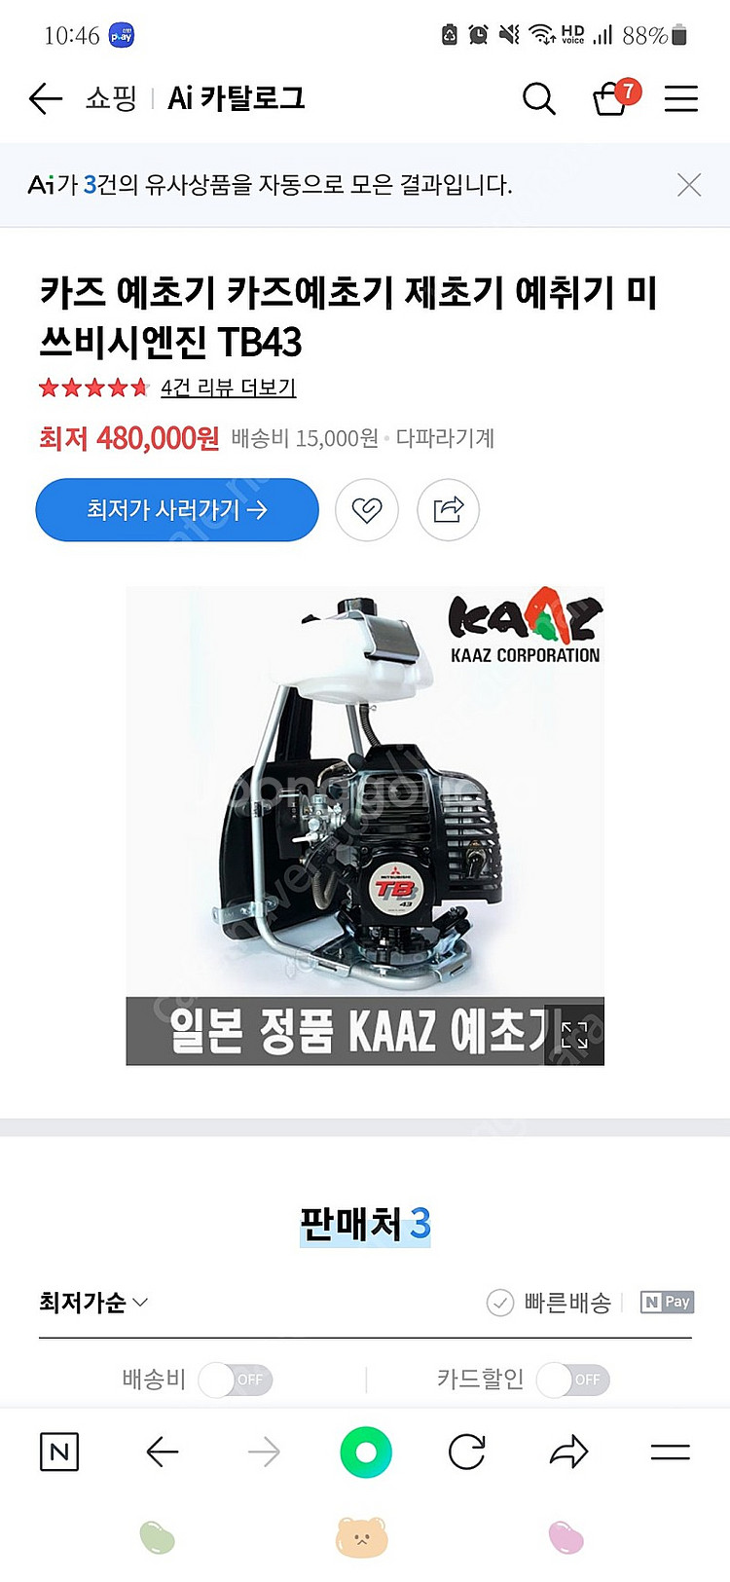The height and width of the screenshot is (1582, 730).
Task: Tap the share icon button
Action: [x=448, y=509]
